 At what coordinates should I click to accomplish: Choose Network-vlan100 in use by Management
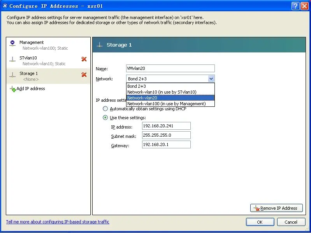(x=170, y=104)
